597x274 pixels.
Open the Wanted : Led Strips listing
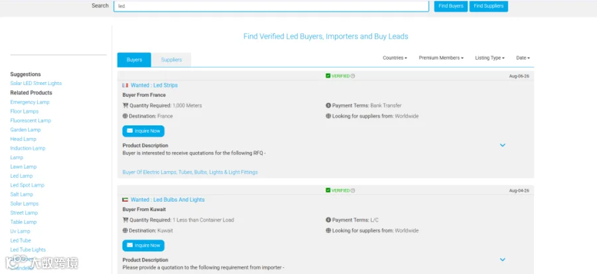pyautogui.click(x=154, y=85)
